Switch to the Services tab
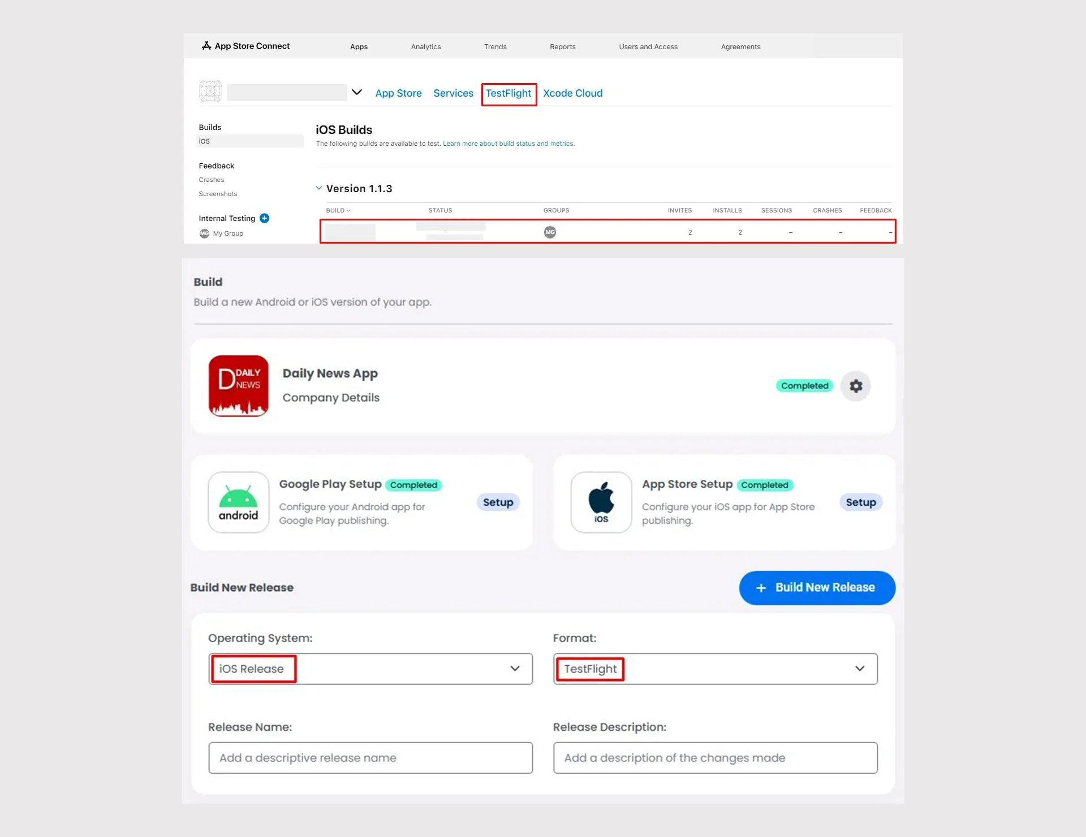This screenshot has width=1086, height=837. coord(453,93)
